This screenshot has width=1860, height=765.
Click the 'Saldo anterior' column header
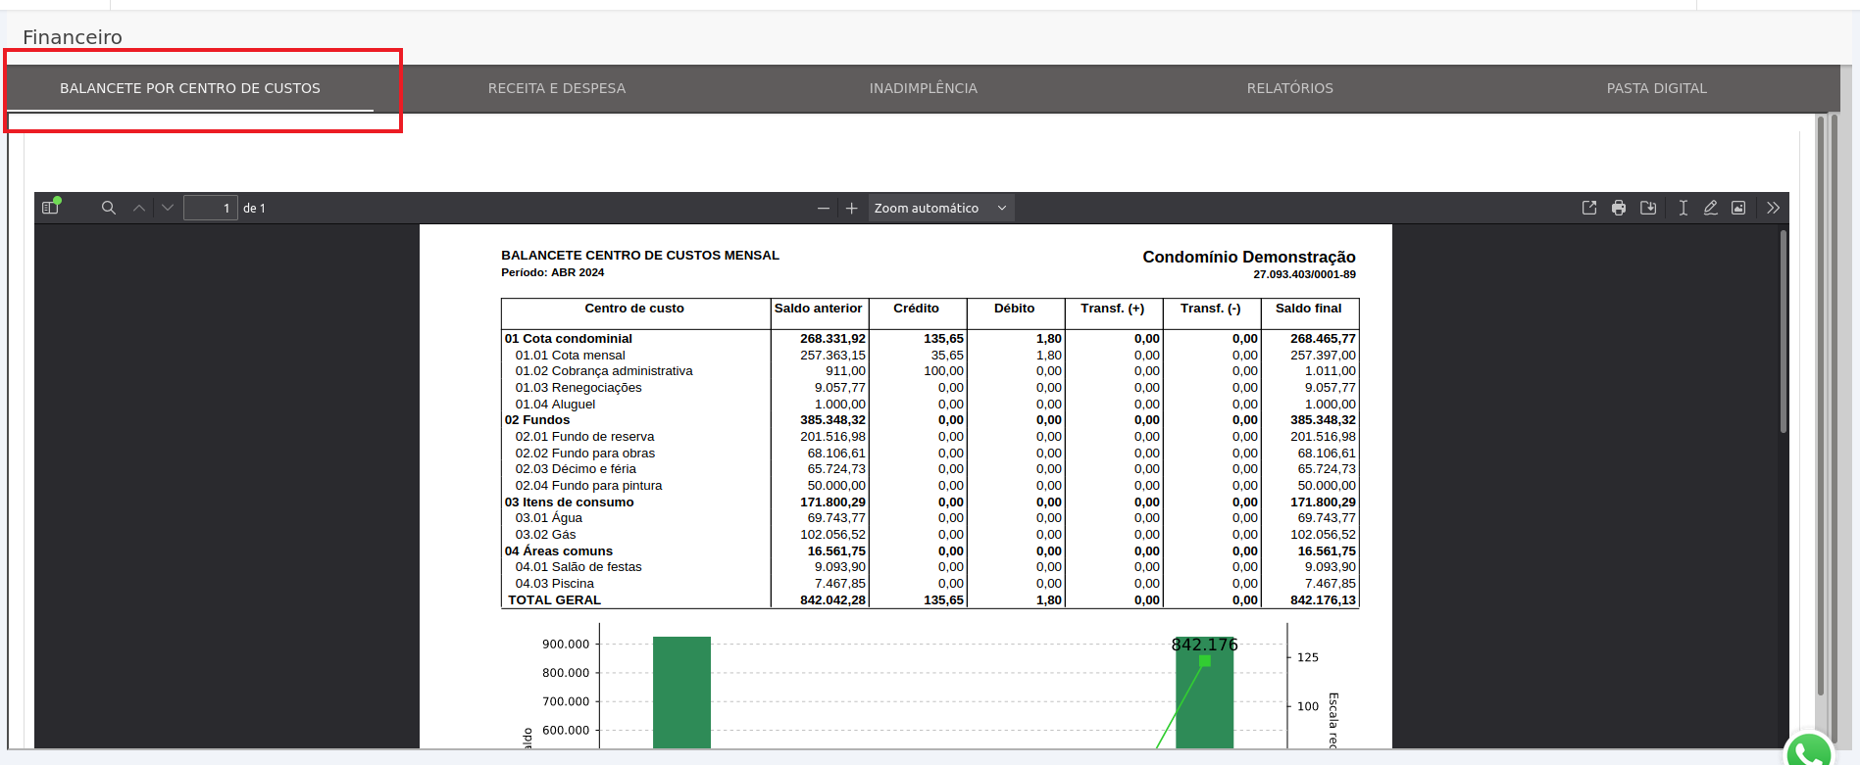pos(818,309)
